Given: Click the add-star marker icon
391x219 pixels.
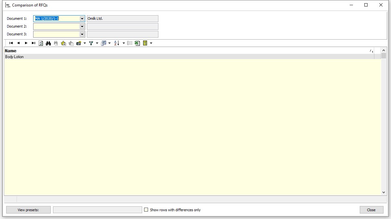Looking at the screenshot, I should click(63, 43).
